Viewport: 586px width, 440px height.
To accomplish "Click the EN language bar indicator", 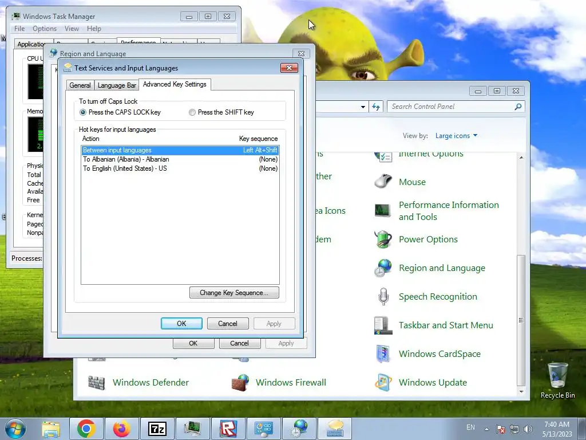I will click(470, 427).
